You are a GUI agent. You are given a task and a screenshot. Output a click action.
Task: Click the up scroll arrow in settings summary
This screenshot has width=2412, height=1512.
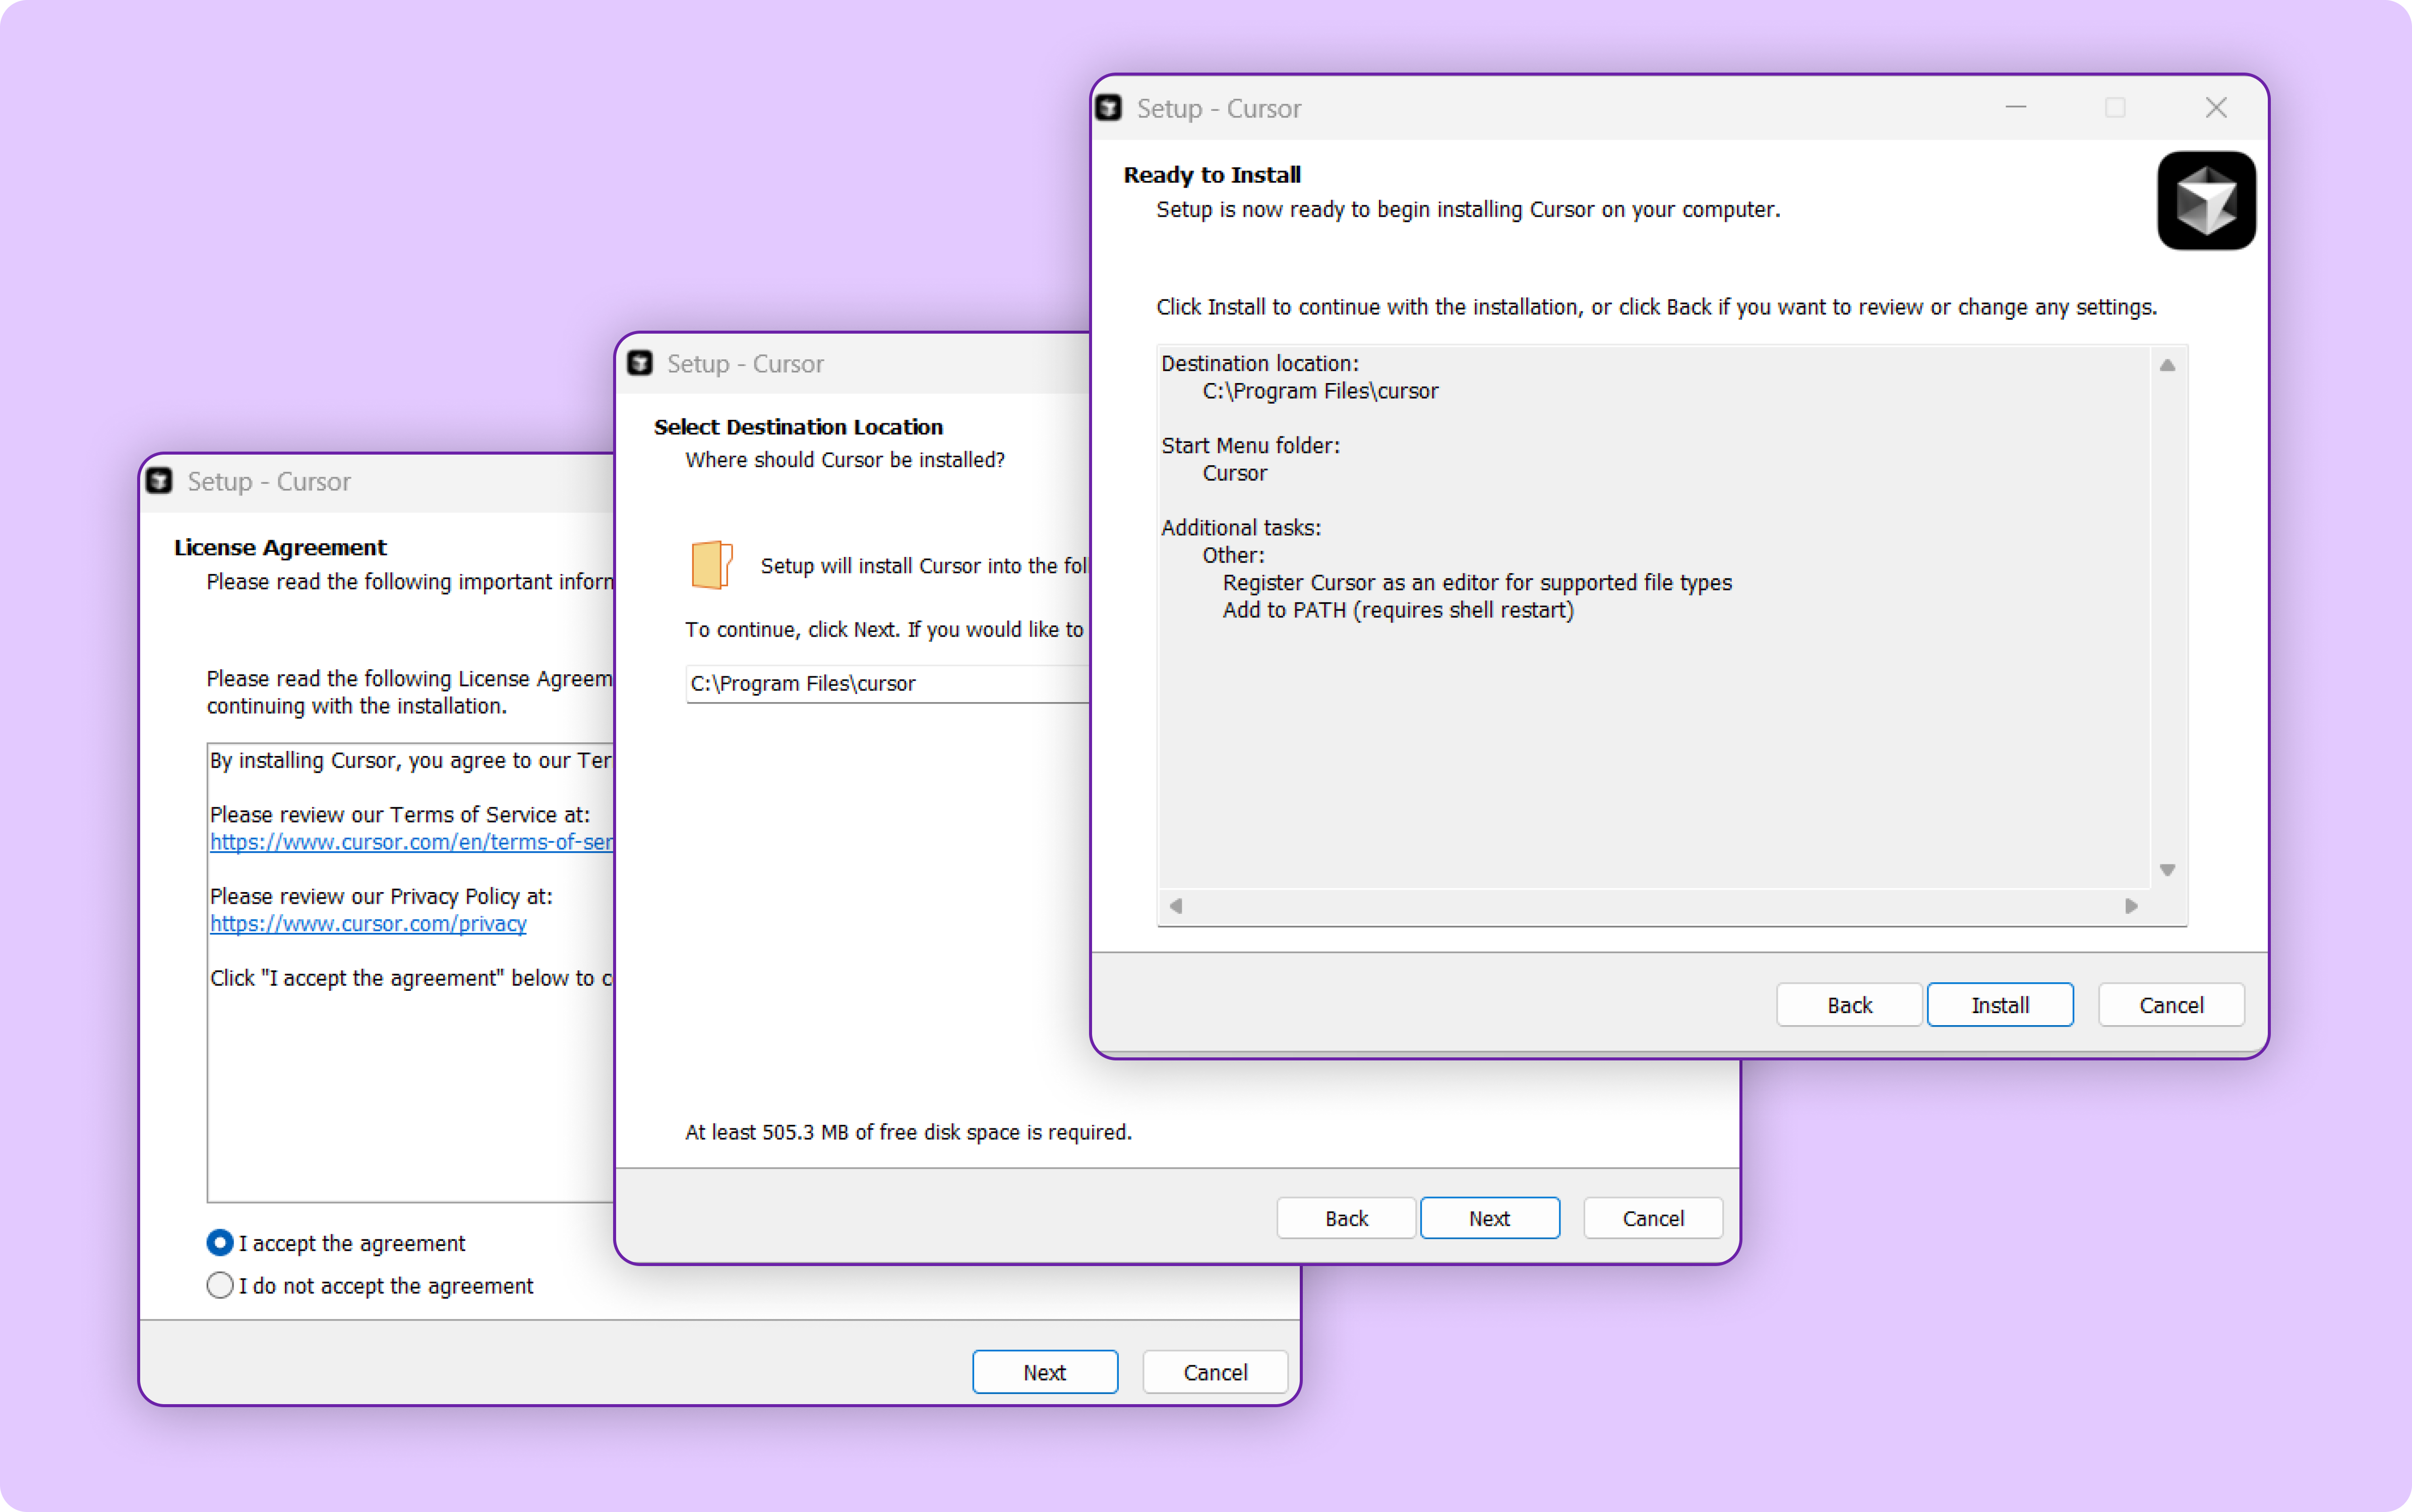click(2168, 364)
